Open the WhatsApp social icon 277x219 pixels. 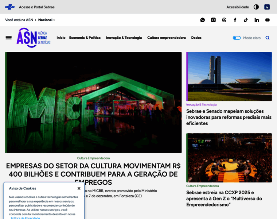[202, 20]
